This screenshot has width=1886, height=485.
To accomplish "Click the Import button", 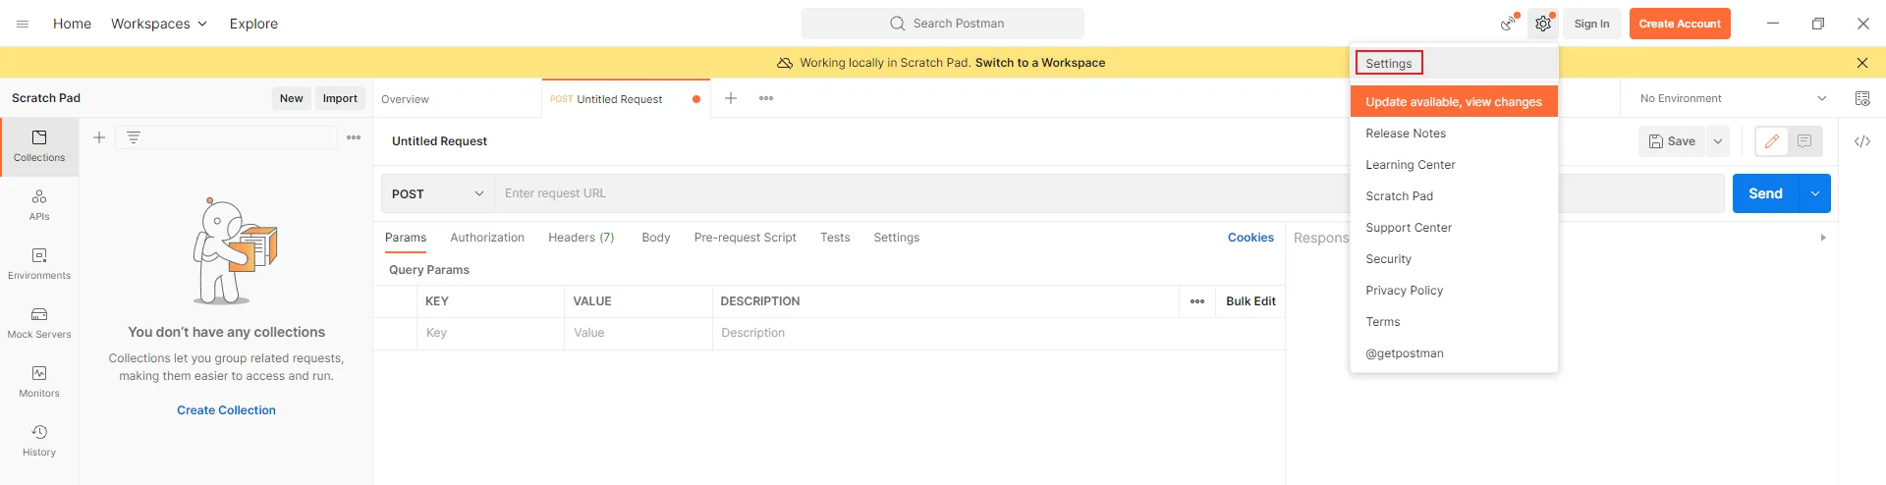I will (340, 98).
